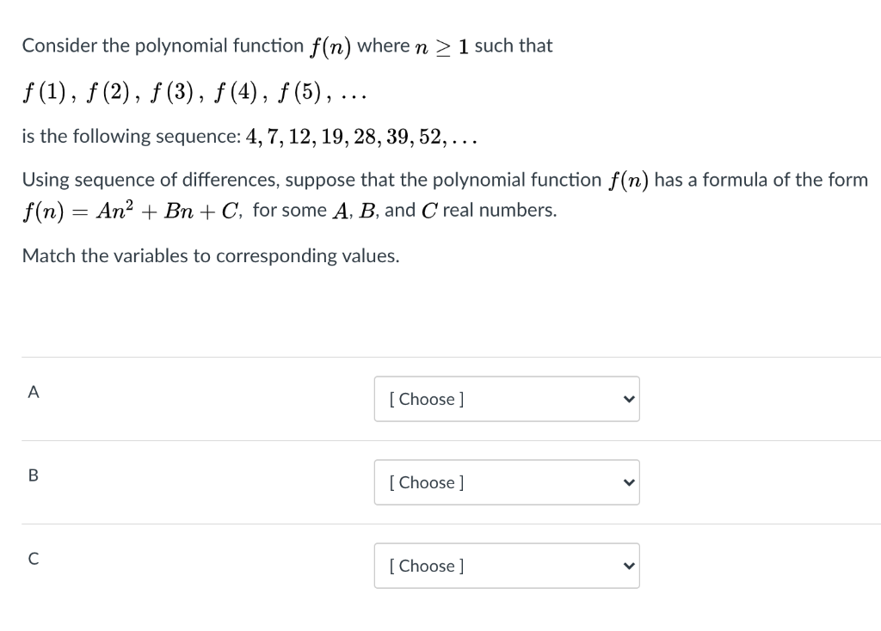Click the chevron arrow on B's Choose menu
The height and width of the screenshot is (631, 881).
tap(627, 482)
